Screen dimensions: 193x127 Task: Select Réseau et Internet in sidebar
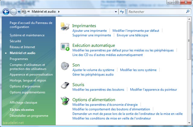click(22, 47)
